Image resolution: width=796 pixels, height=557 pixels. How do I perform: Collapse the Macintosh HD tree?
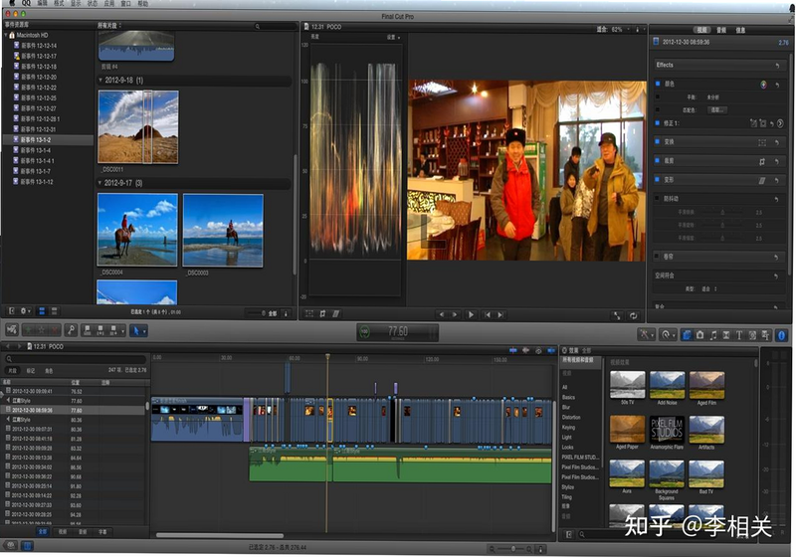tap(6, 35)
